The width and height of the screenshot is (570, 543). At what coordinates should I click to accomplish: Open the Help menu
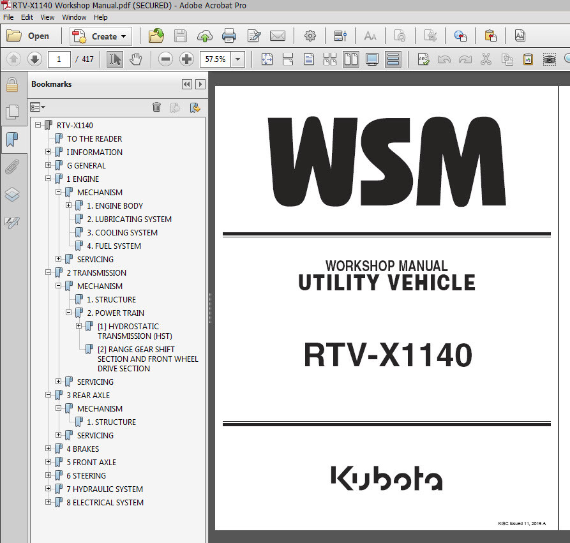pyautogui.click(x=101, y=17)
